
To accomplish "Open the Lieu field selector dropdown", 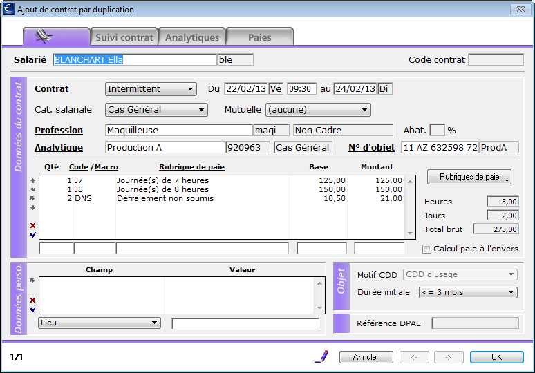I will [x=100, y=323].
